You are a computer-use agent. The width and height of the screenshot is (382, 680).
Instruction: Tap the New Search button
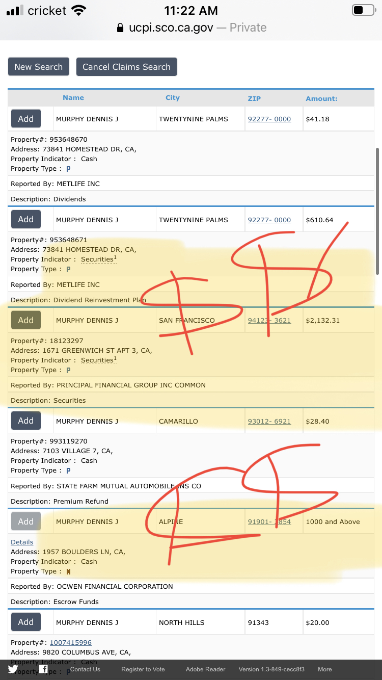(x=38, y=67)
